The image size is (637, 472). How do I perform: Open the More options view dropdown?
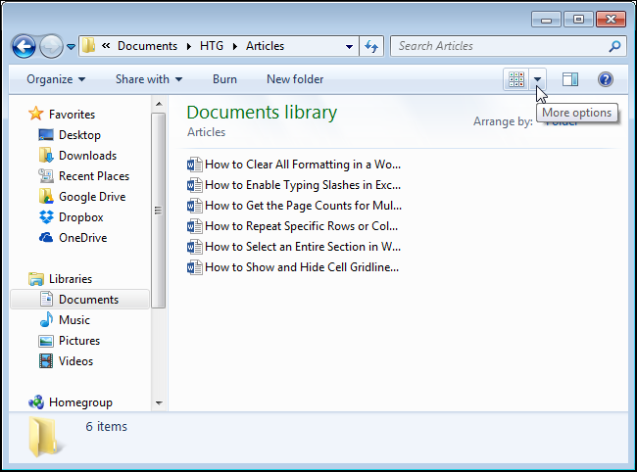click(x=537, y=79)
